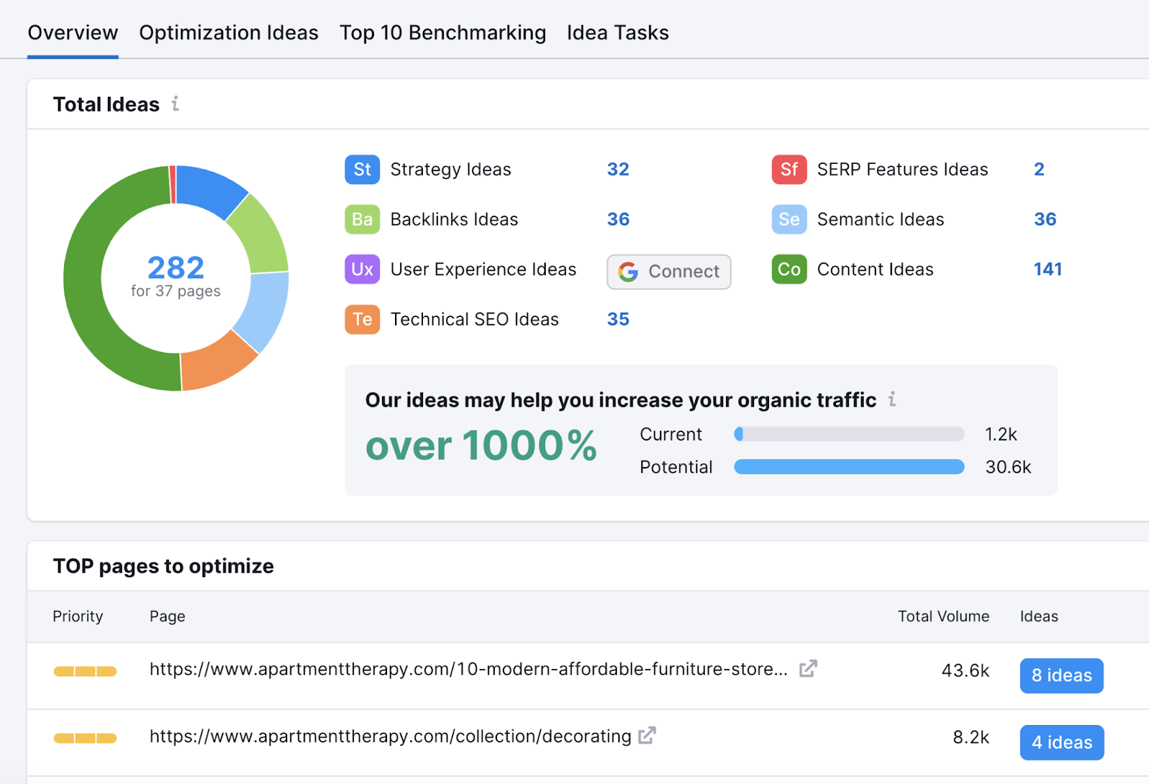Connect your Google account
1149x784 pixels.
pos(669,272)
